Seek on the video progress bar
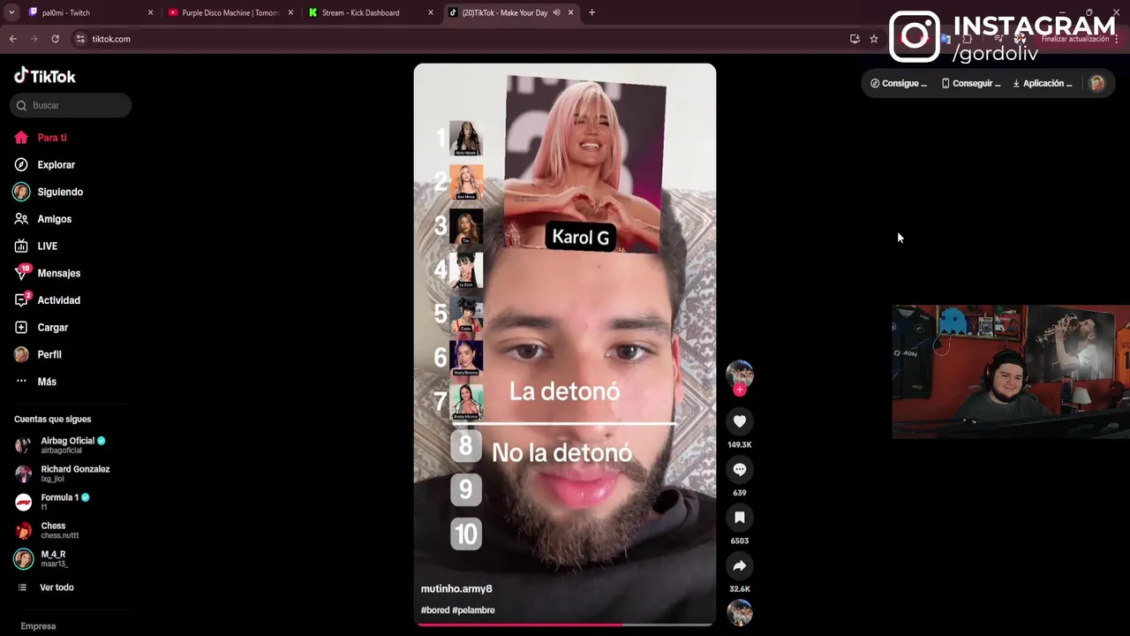Viewport: 1130px width, 636px height. [x=565, y=625]
